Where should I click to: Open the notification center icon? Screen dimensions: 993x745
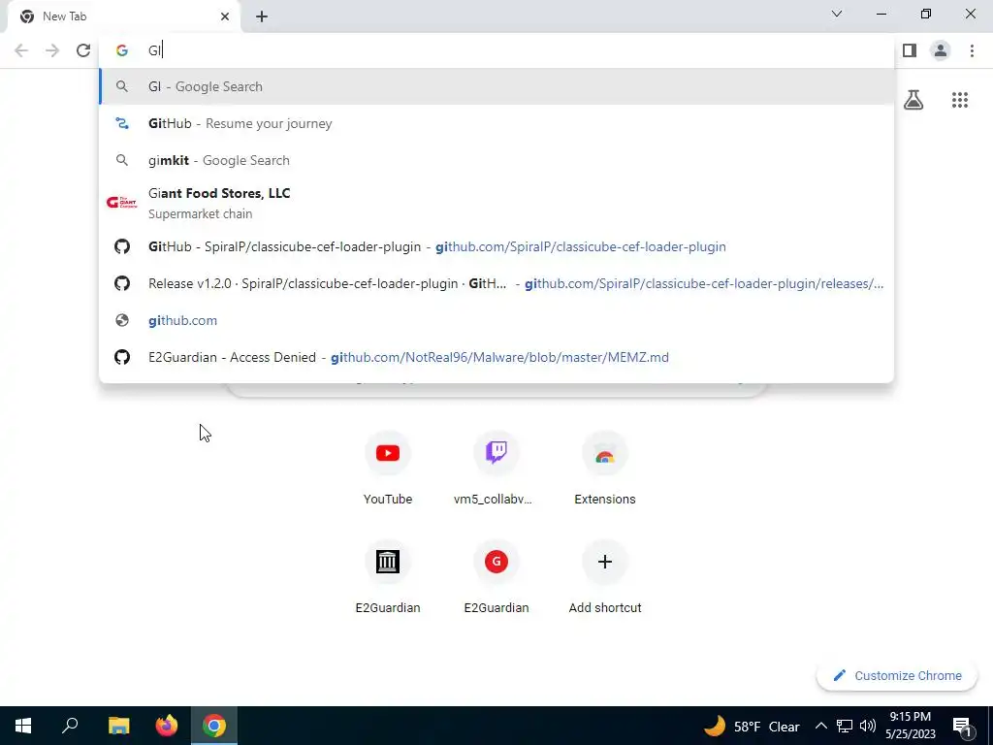point(962,726)
